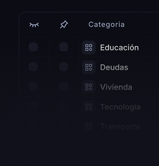Toggle hide checkbox for Tecnología row
The width and height of the screenshot is (159, 166).
coord(33,107)
